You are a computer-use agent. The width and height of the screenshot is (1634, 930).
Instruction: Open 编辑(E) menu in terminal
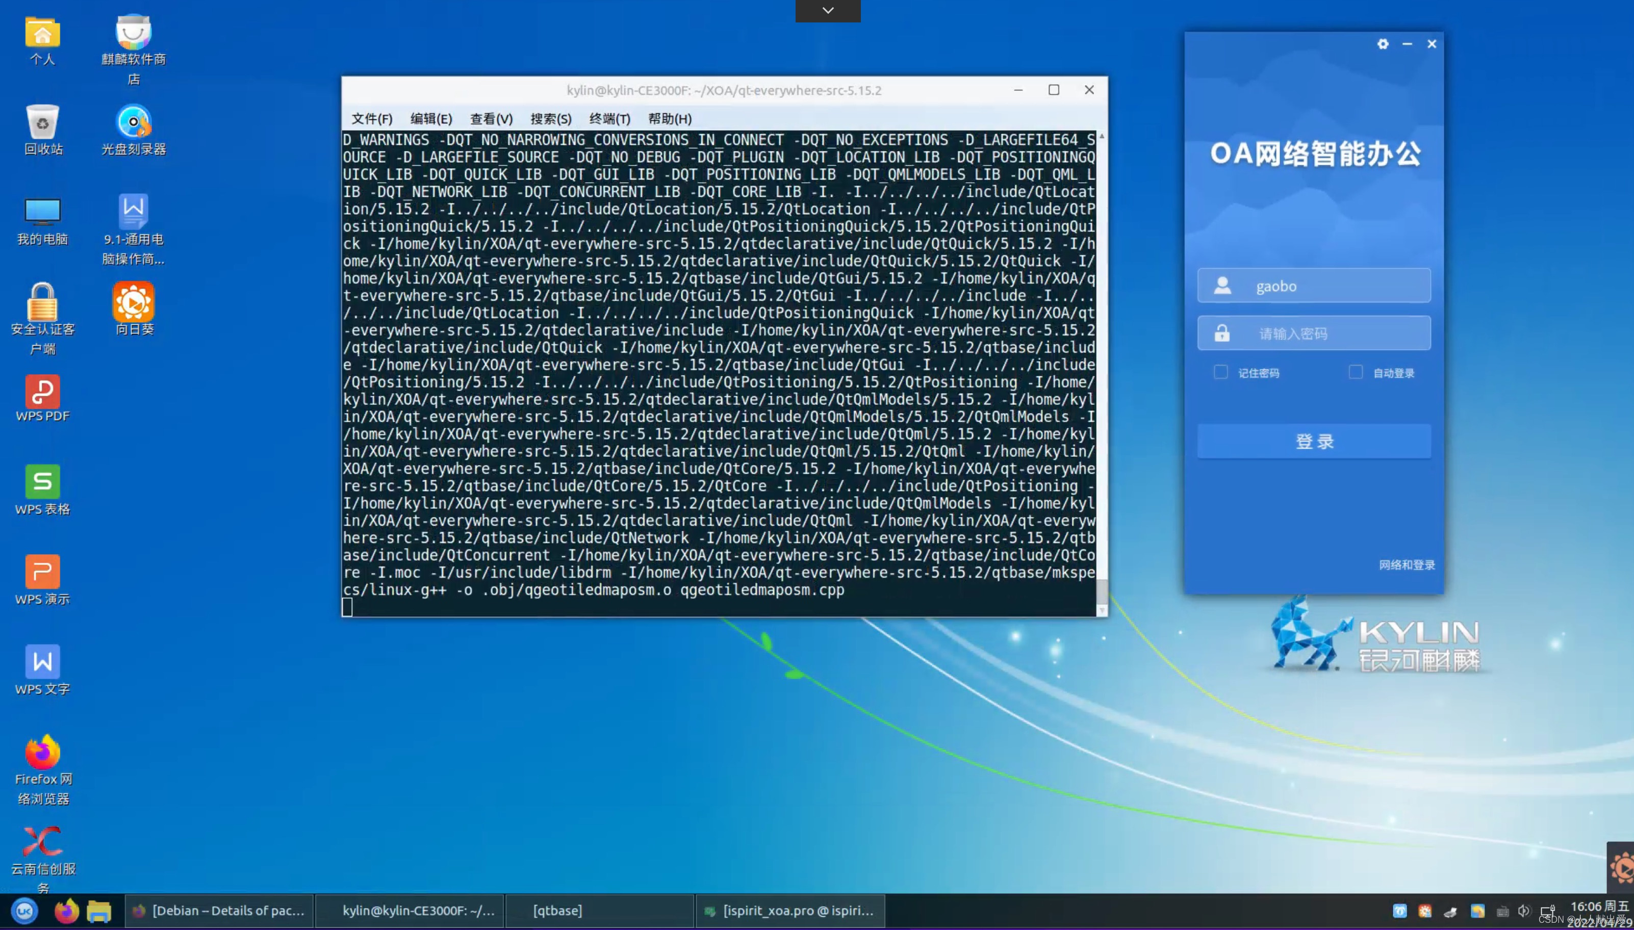pyautogui.click(x=431, y=119)
